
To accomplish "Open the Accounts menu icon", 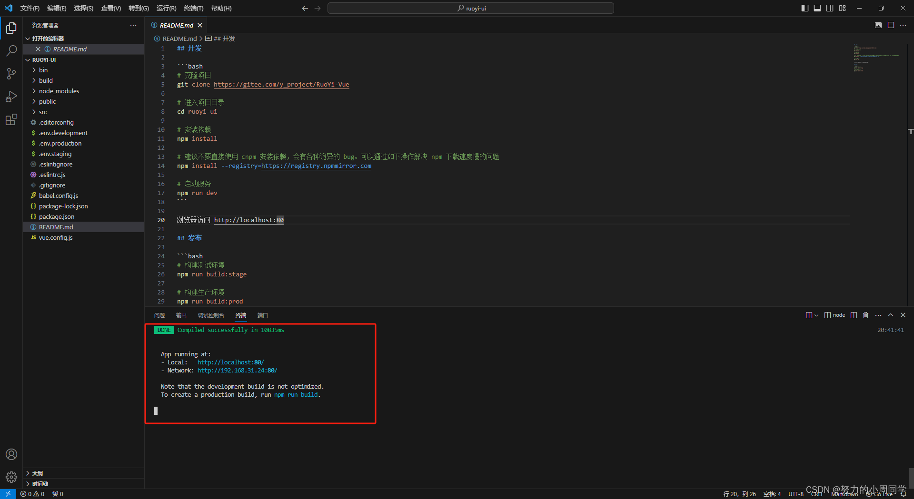I will point(11,454).
